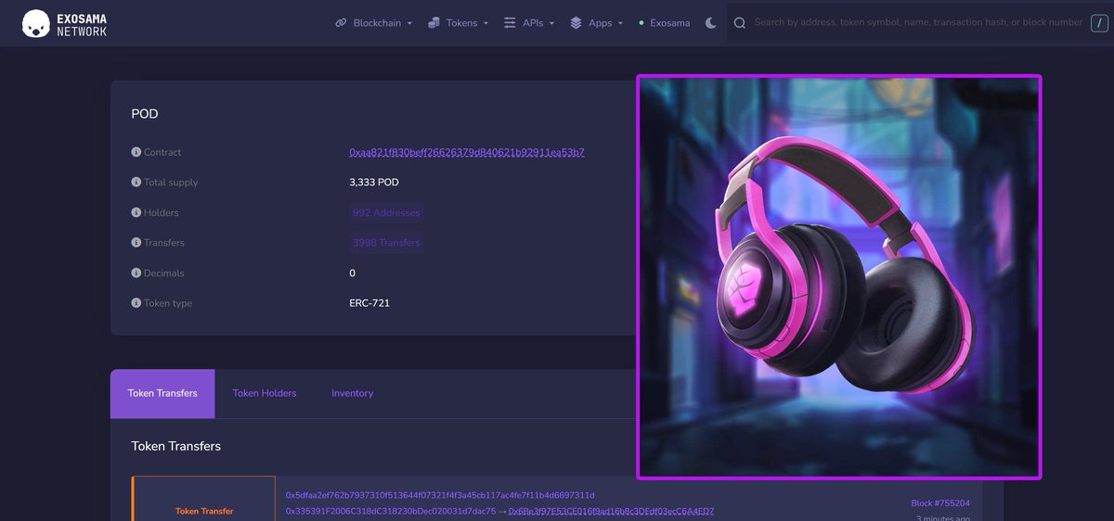Open recipient address 0x6Bc3f97E link

pyautogui.click(x=612, y=511)
